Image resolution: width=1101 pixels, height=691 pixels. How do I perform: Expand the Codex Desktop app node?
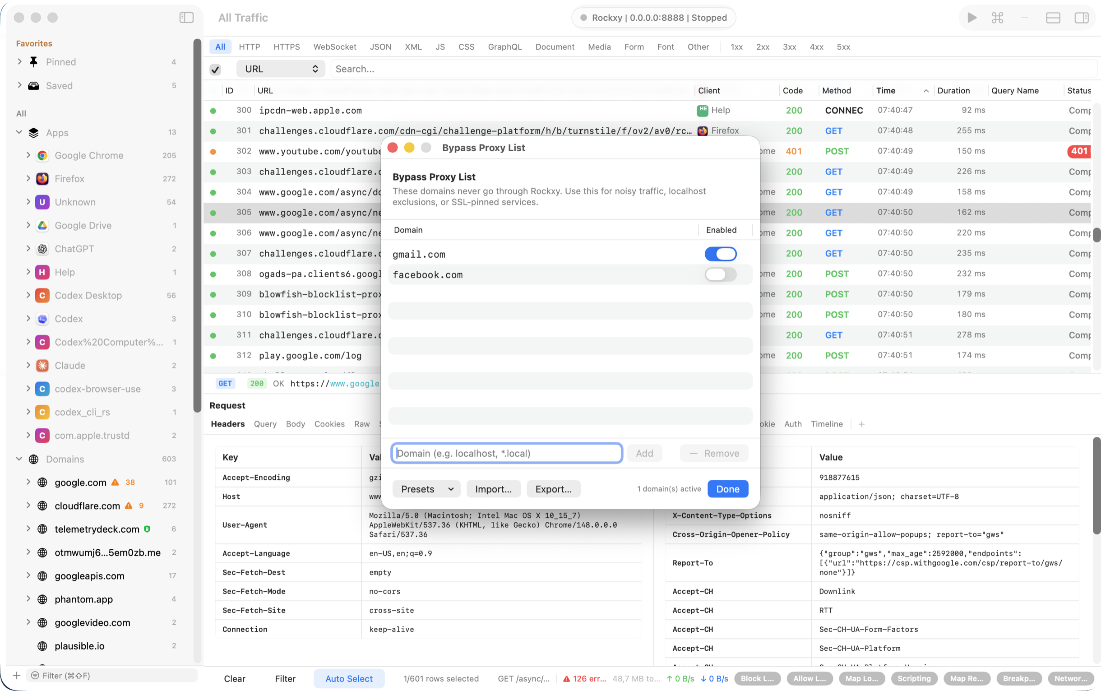click(x=28, y=295)
